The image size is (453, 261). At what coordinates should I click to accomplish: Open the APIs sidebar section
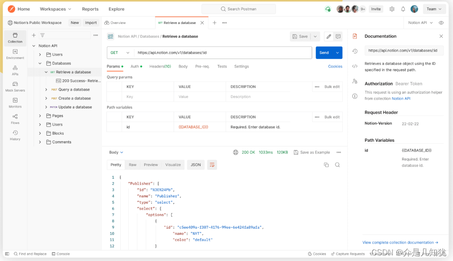point(15,70)
